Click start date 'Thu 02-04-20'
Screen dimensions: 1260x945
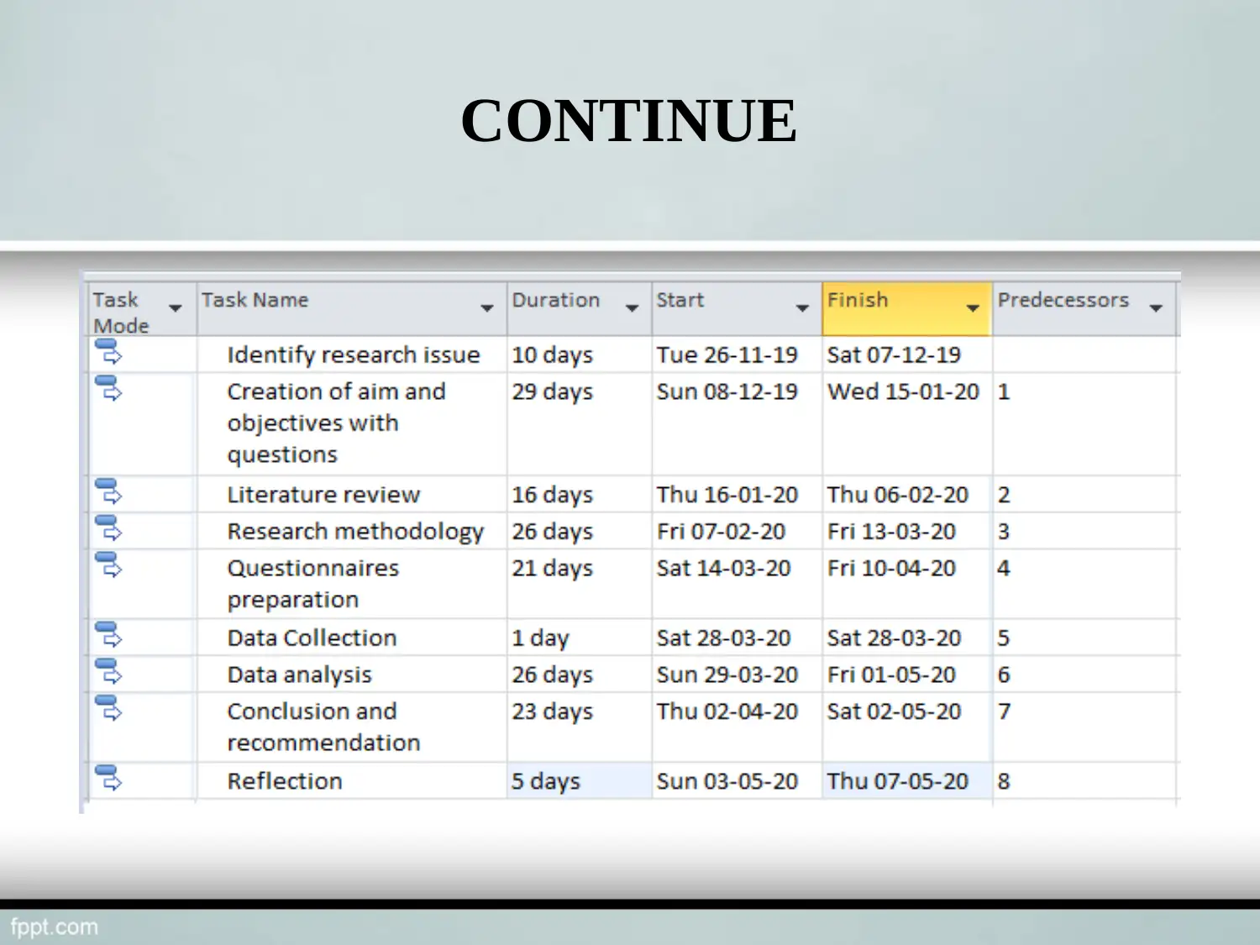point(727,711)
